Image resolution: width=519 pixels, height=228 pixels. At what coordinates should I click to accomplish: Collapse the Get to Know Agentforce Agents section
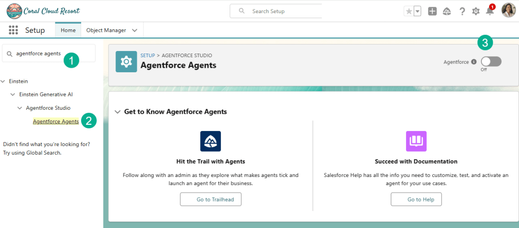[x=118, y=112]
